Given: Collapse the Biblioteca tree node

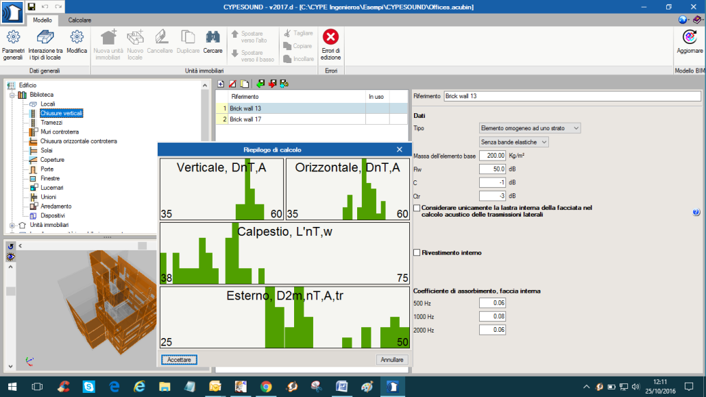Looking at the screenshot, I should 12,95.
